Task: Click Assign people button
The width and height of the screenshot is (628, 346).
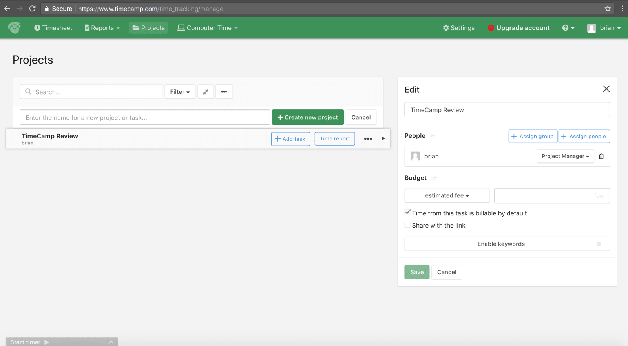Action: click(584, 137)
